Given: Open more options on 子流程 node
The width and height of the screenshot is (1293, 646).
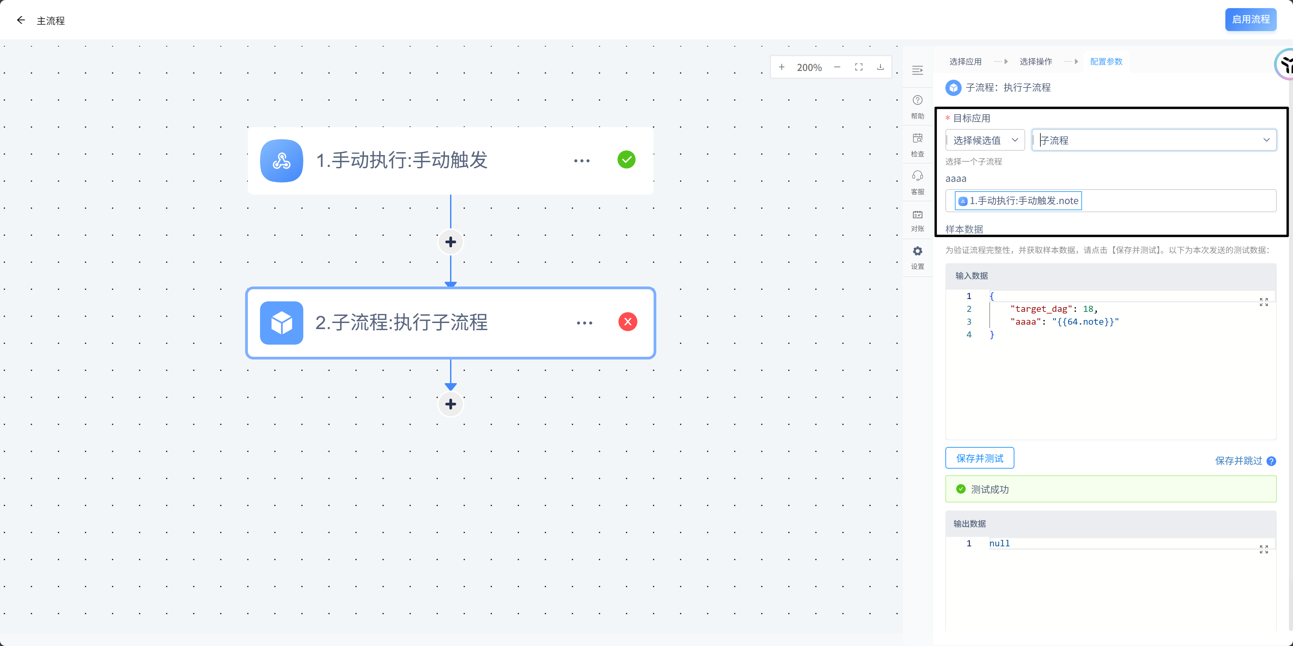Looking at the screenshot, I should [x=584, y=323].
